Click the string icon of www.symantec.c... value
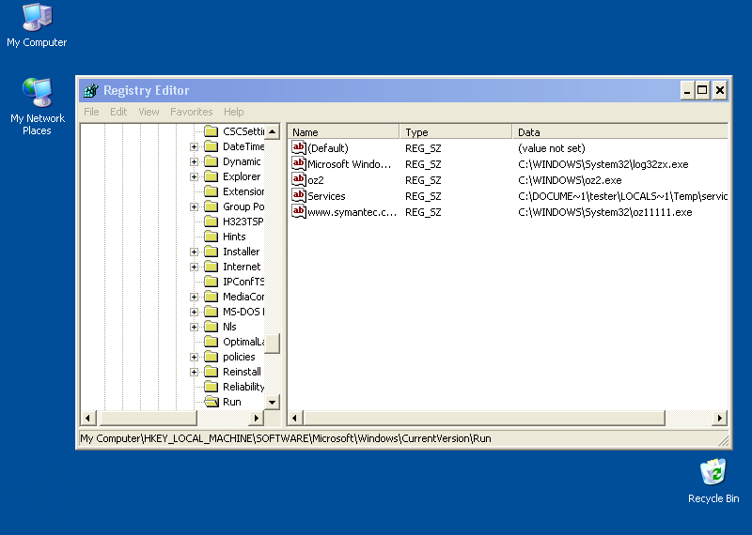 point(299,211)
